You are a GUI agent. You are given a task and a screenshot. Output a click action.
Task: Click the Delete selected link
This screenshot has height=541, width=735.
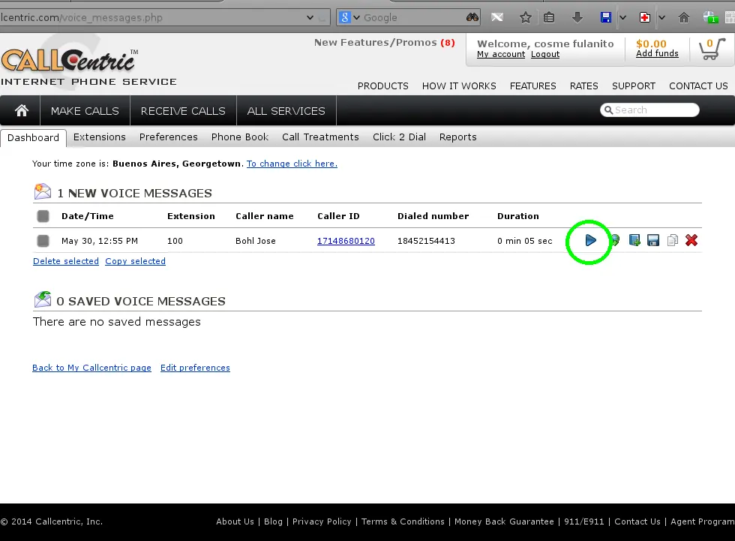[x=66, y=261]
